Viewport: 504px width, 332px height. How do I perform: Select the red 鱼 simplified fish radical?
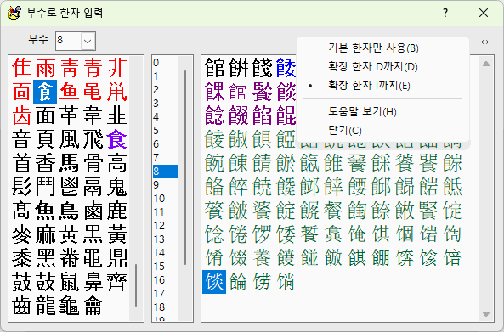point(69,92)
